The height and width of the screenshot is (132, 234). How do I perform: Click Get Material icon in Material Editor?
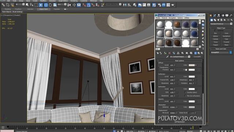tap(158, 53)
